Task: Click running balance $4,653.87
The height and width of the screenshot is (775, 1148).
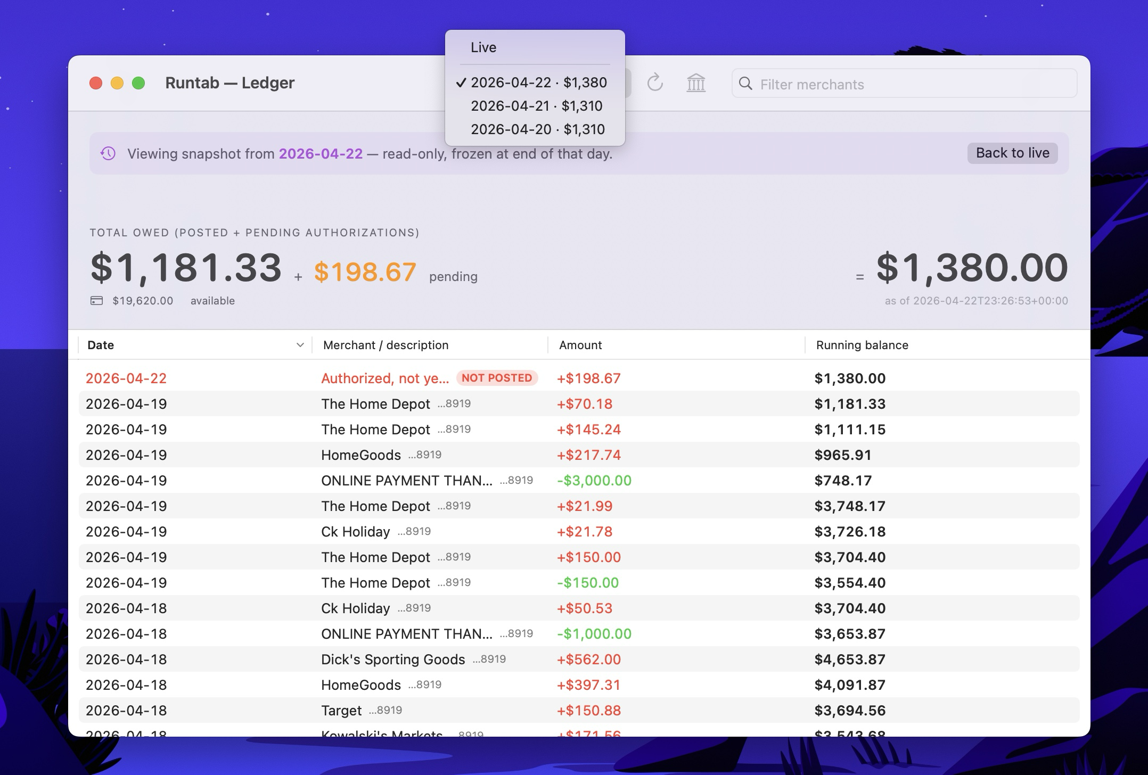Action: click(850, 659)
